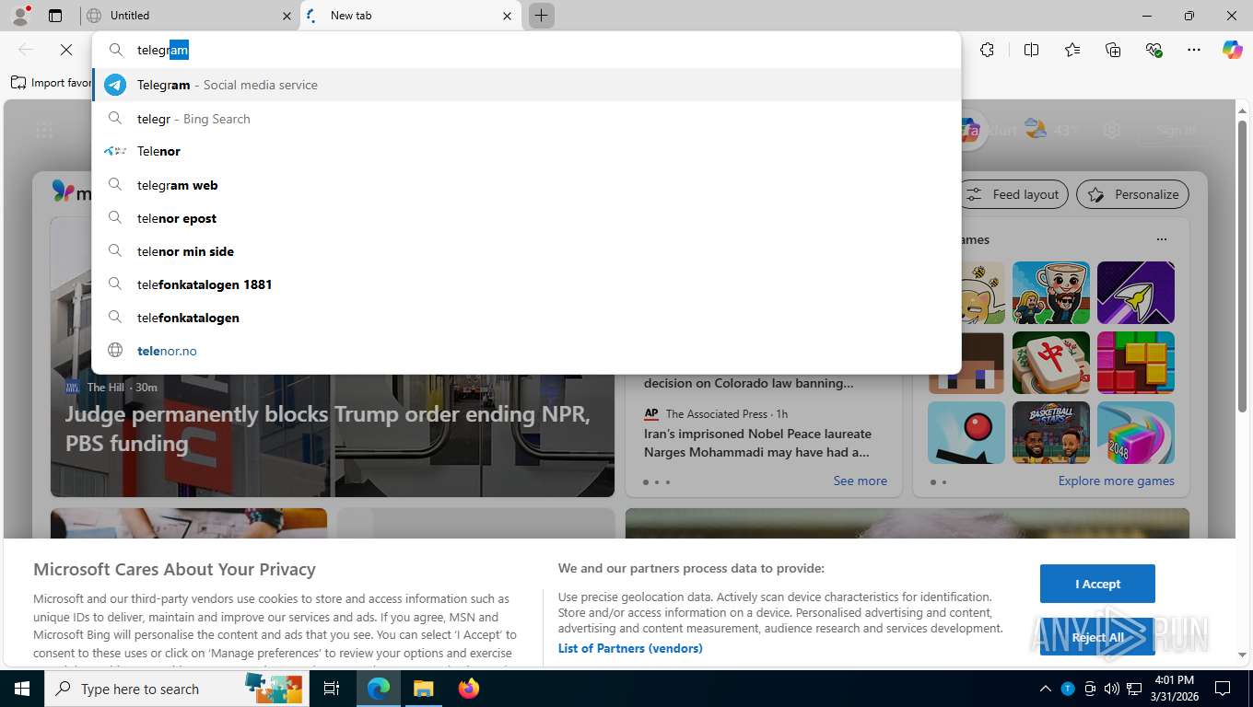Screen dimensions: 1253x707
Task: Open the telenor.no site suggestion
Action: click(527, 351)
